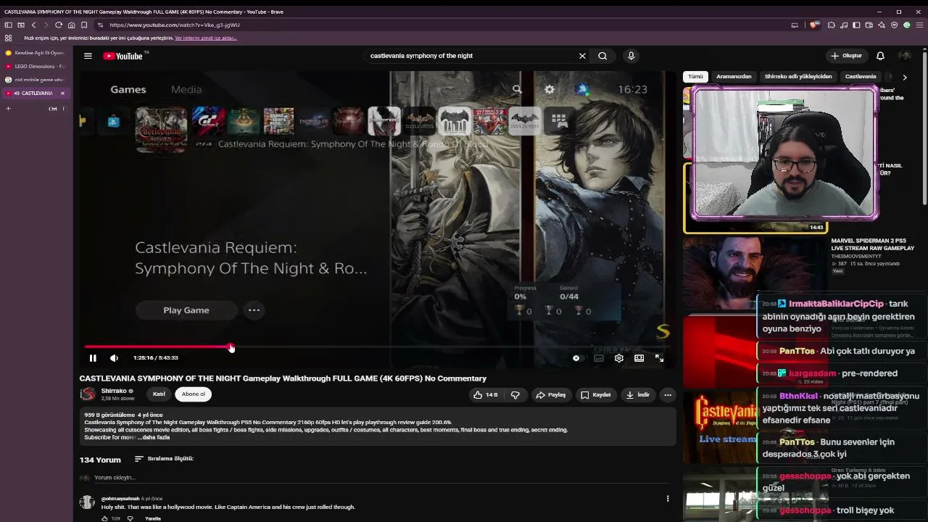Open the bookmarks bar apps grid icon
This screenshot has height=522, width=928.
(8, 38)
